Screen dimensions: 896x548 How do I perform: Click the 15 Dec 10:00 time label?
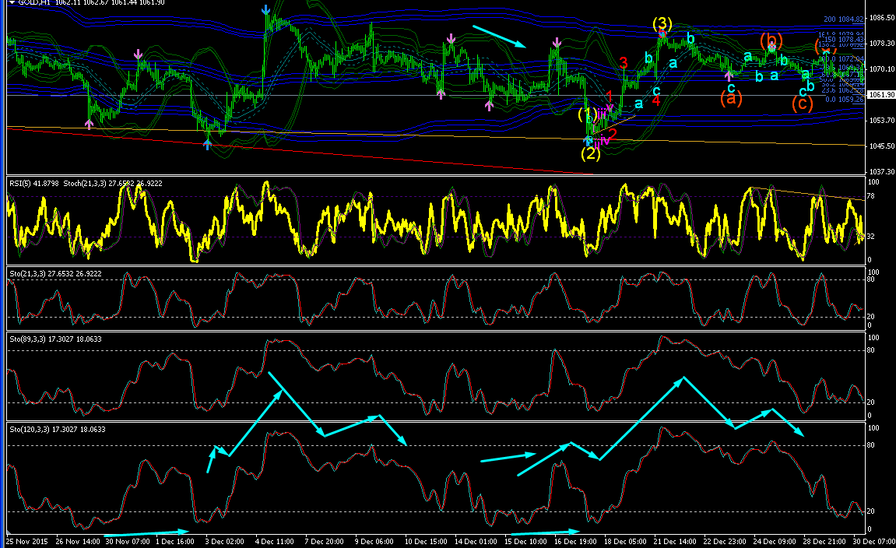click(x=525, y=541)
